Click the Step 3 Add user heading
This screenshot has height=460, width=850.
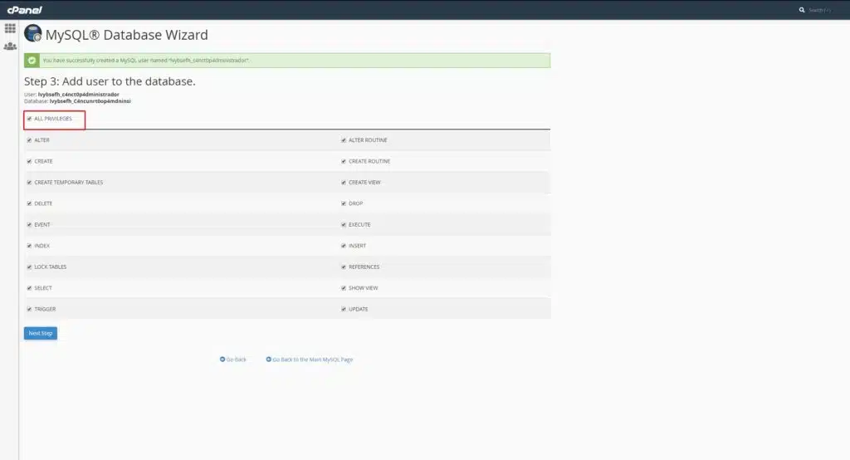coord(110,81)
